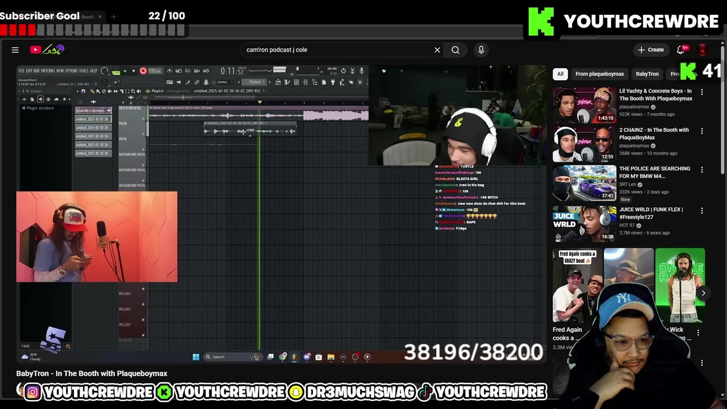Switch the Song/Pattern mode toggle

pos(116,72)
